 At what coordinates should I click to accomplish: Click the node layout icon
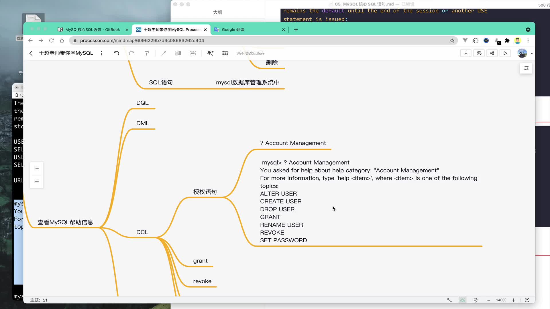(x=225, y=53)
